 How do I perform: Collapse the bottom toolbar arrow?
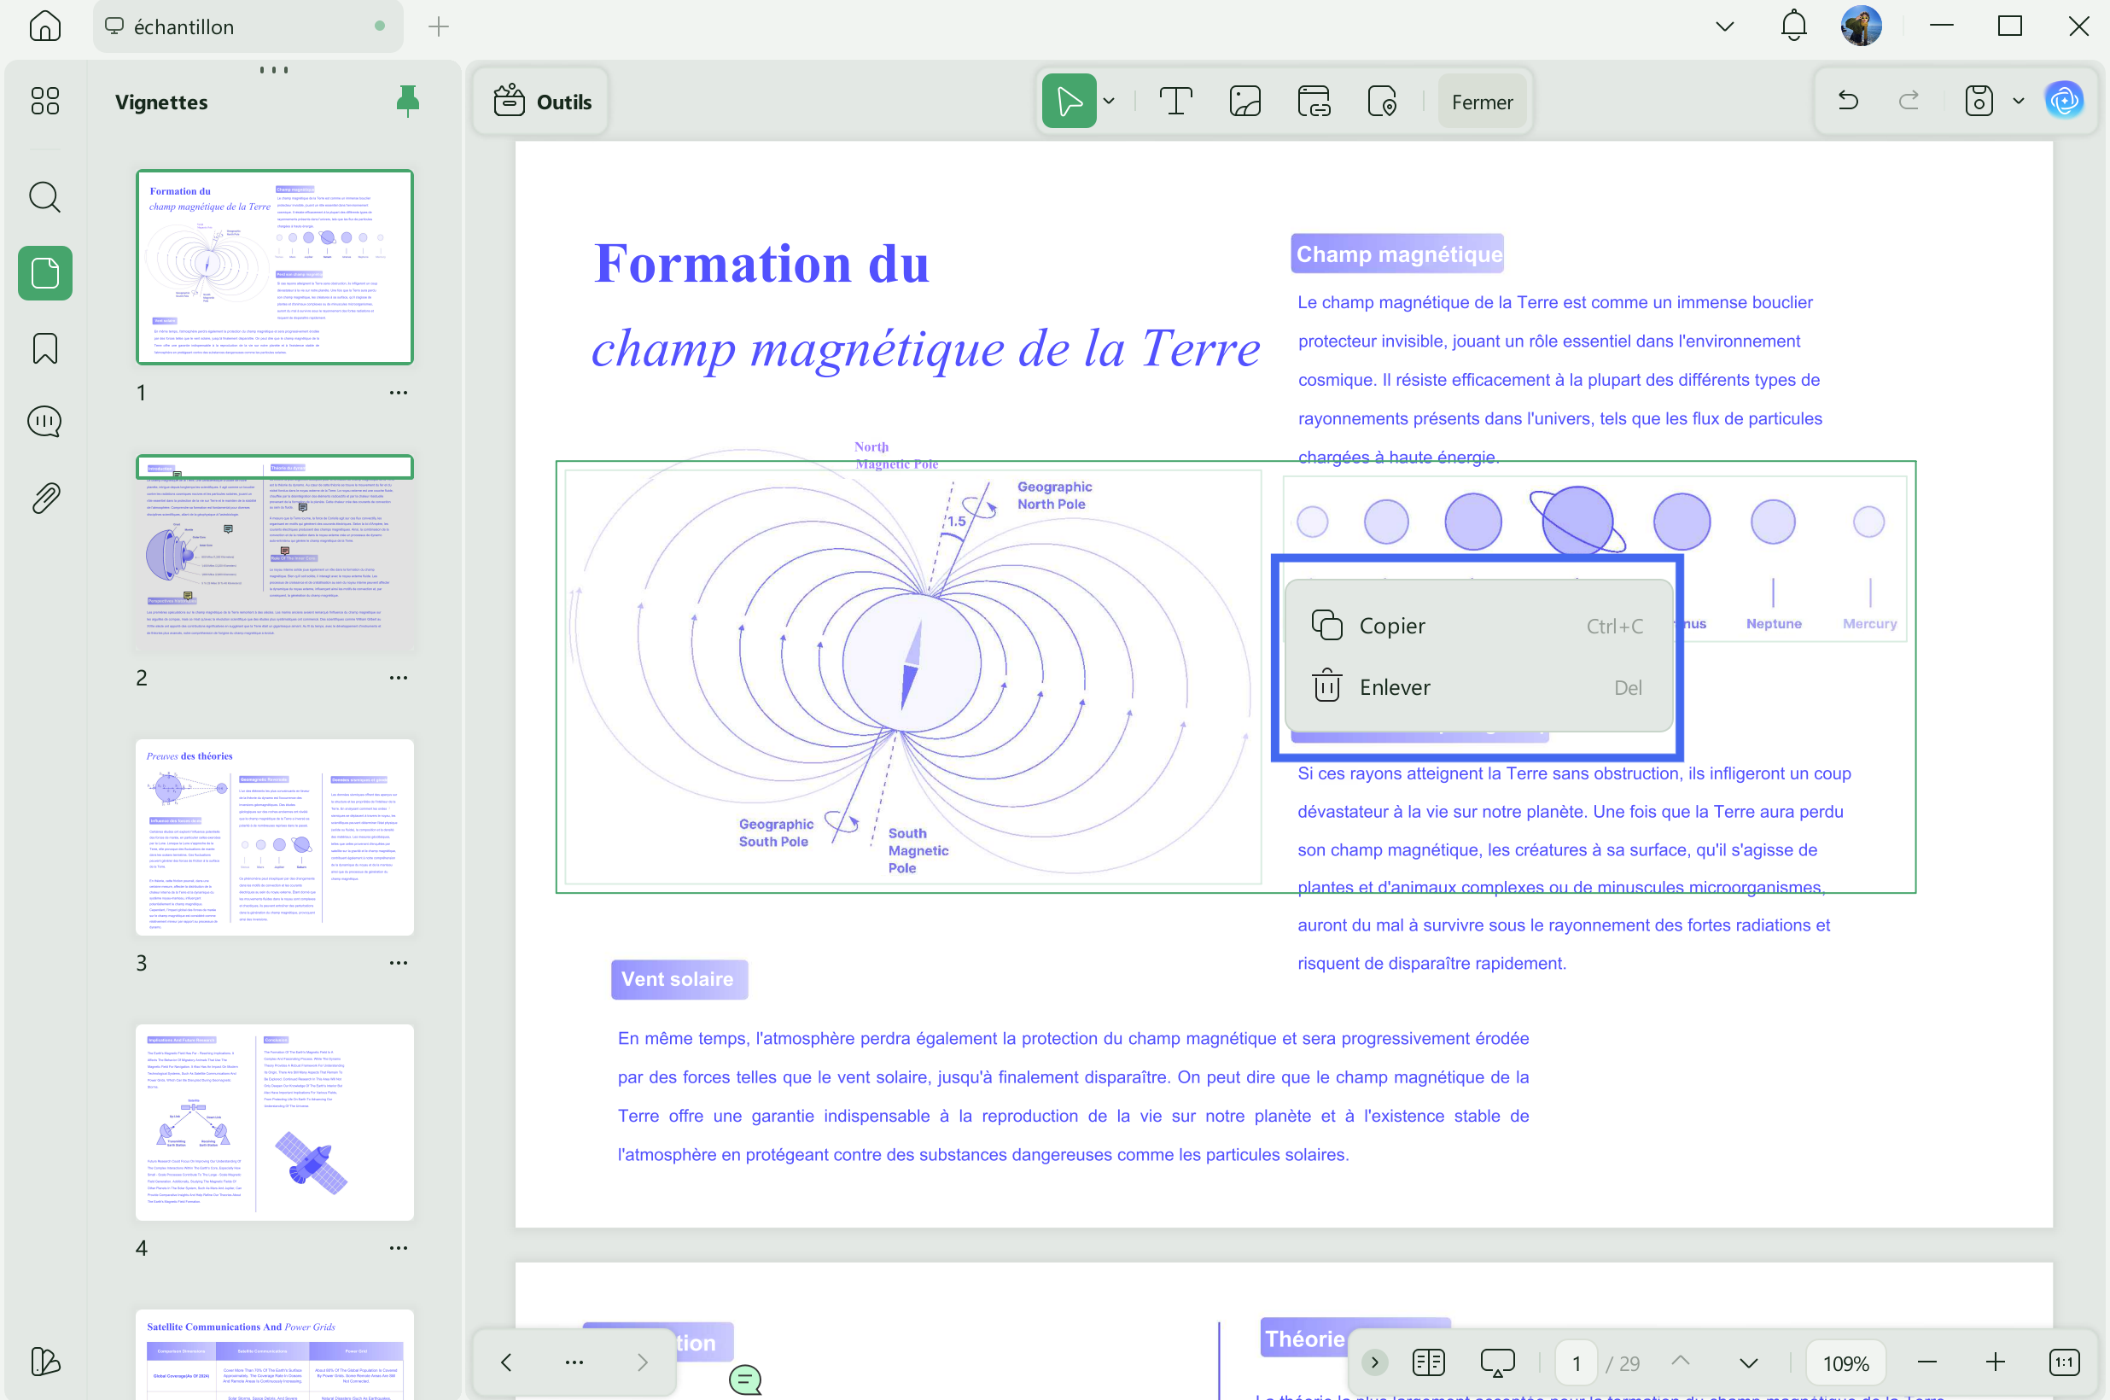pyautogui.click(x=1374, y=1362)
